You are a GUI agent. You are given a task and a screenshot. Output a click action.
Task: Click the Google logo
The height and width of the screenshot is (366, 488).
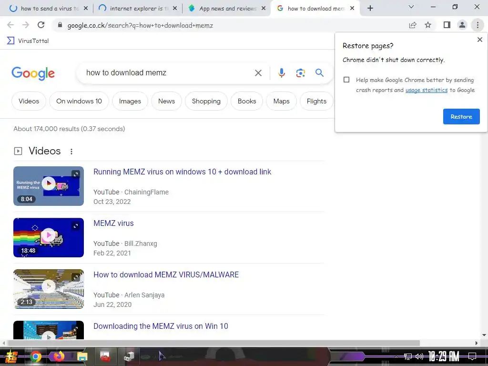[33, 73]
